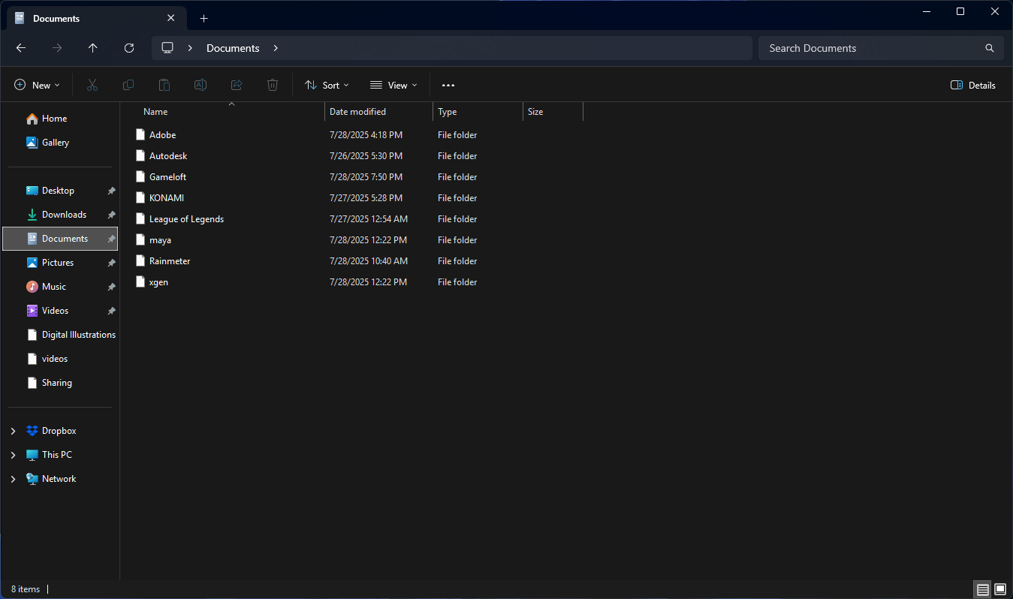Open a new tab in File Explorer
This screenshot has height=599, width=1013.
204,17
